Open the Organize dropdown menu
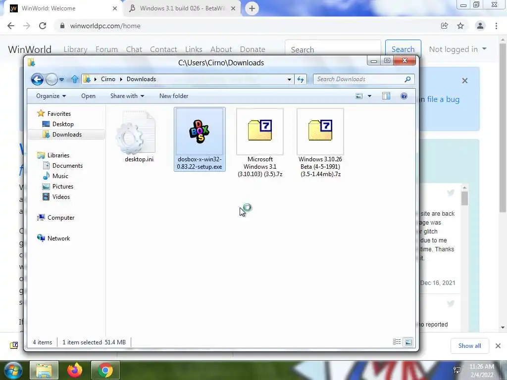 pyautogui.click(x=51, y=96)
